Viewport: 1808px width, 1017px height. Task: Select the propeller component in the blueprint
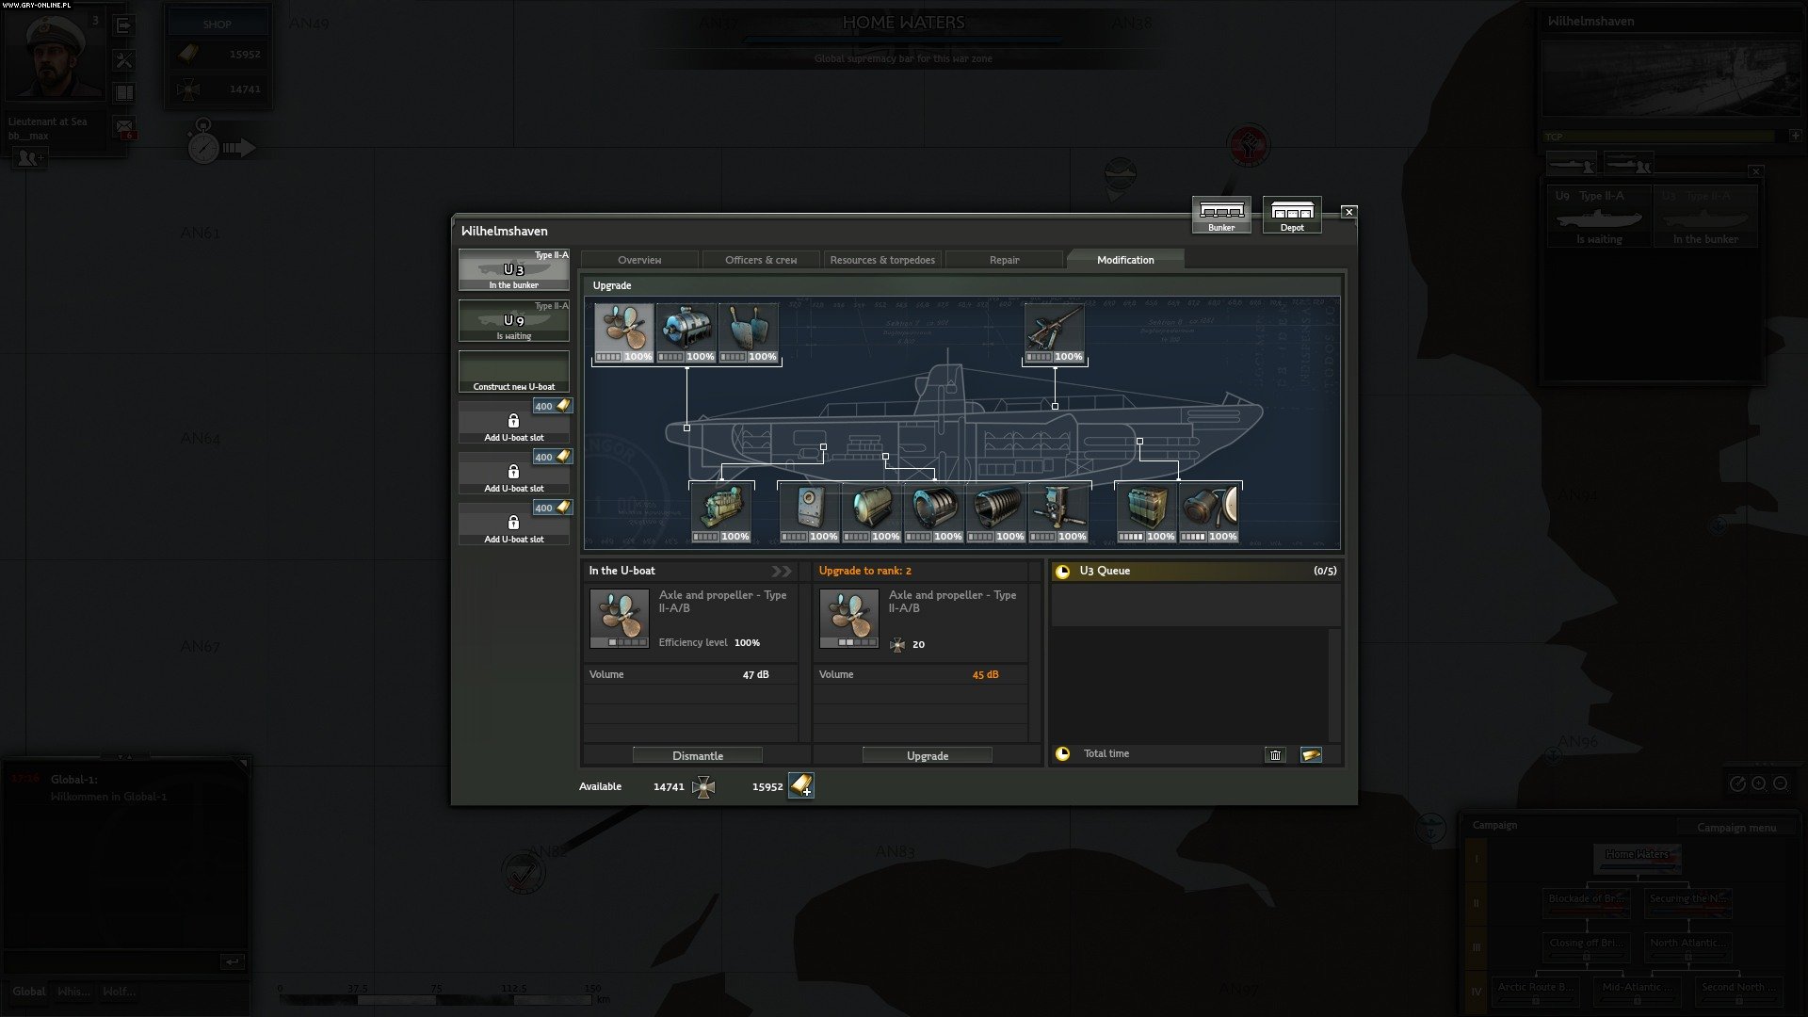click(x=623, y=332)
